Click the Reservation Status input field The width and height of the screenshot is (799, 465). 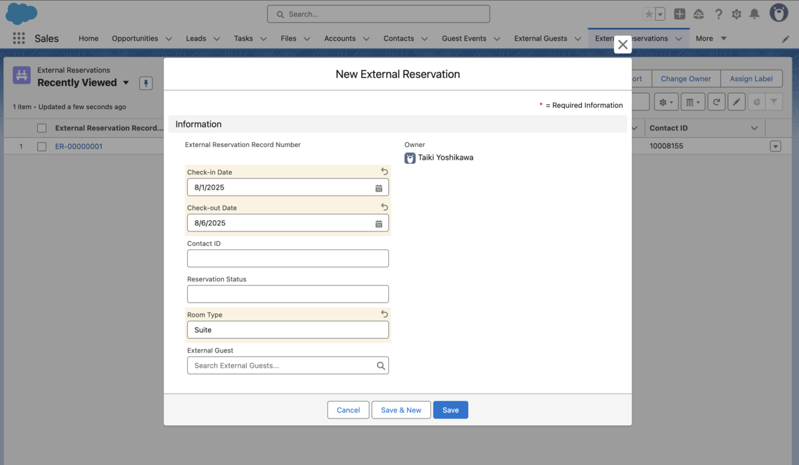click(x=288, y=294)
